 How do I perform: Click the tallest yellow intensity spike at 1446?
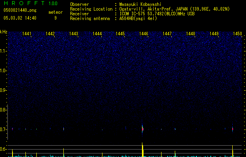pos(142,150)
